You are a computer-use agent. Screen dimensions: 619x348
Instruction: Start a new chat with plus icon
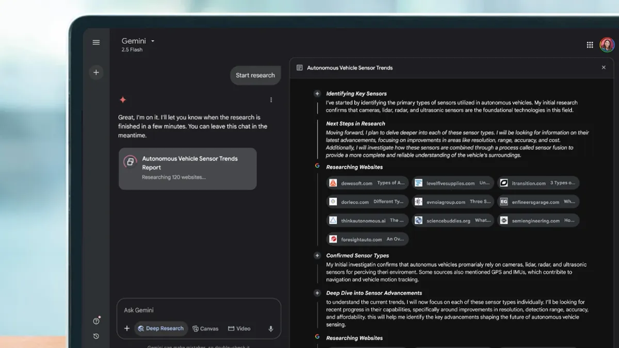pos(96,73)
